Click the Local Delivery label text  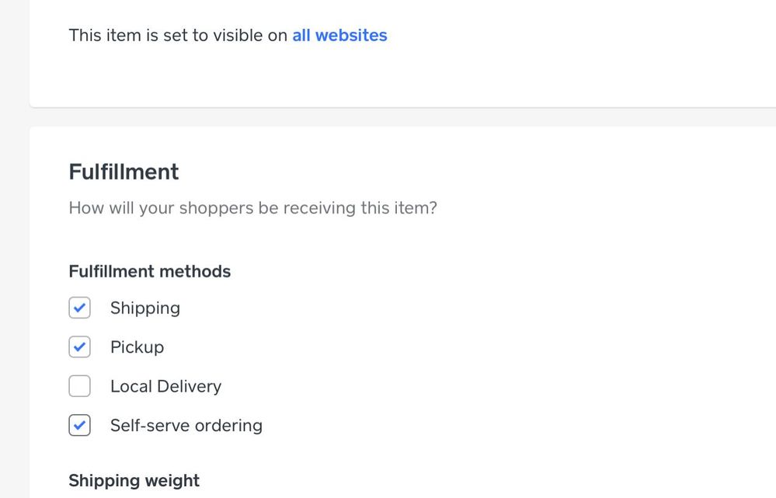[x=165, y=386]
